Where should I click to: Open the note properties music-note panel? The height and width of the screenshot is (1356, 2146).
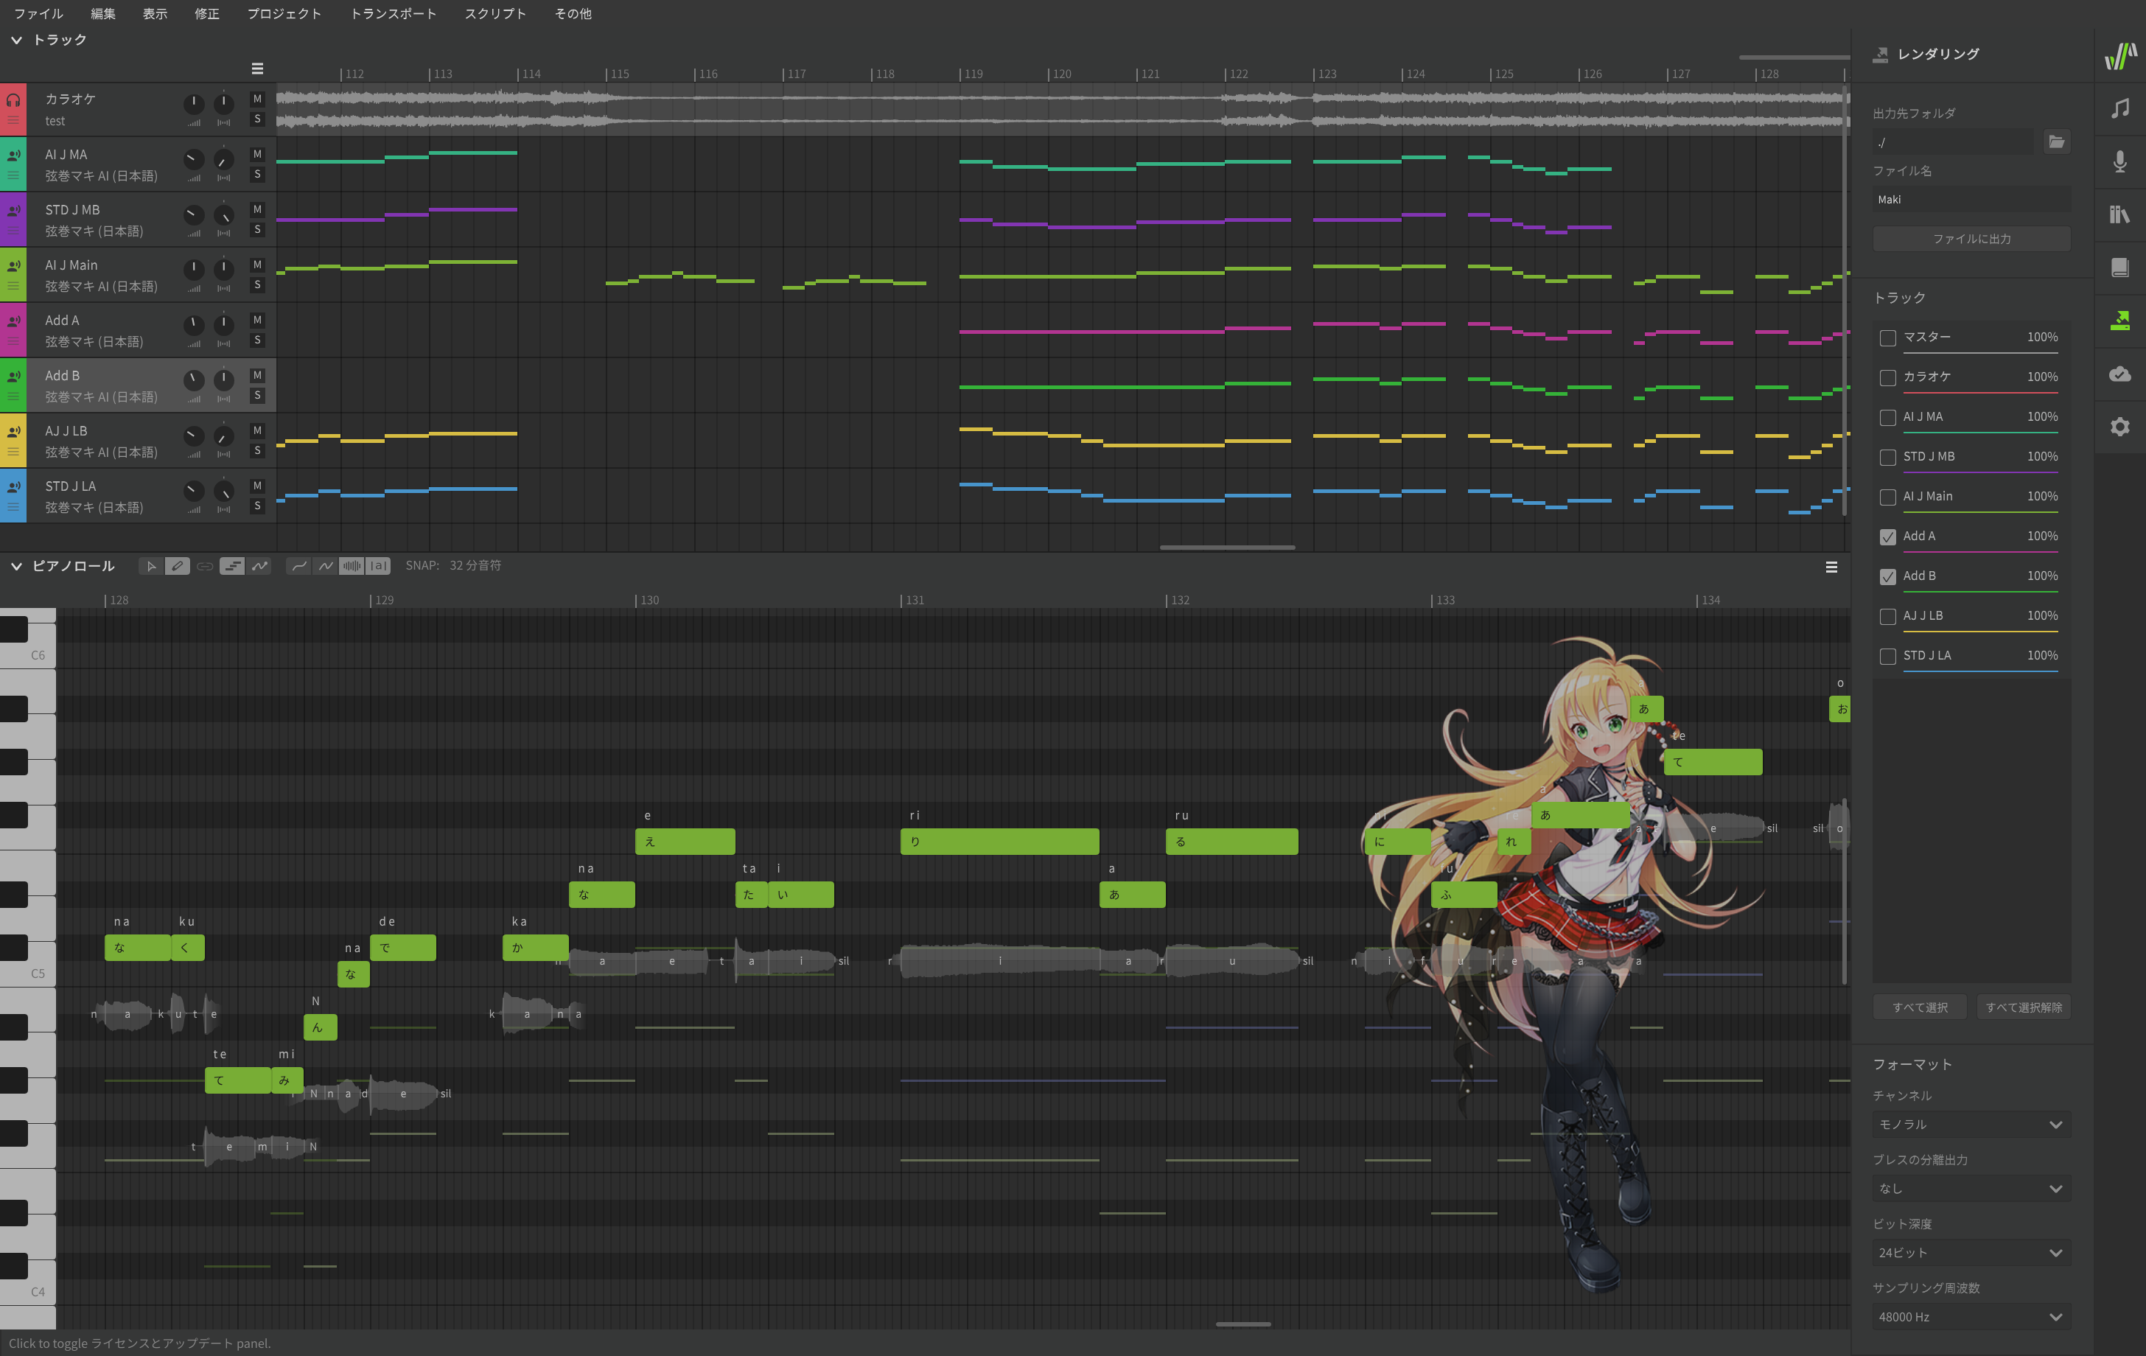pos(2119,108)
